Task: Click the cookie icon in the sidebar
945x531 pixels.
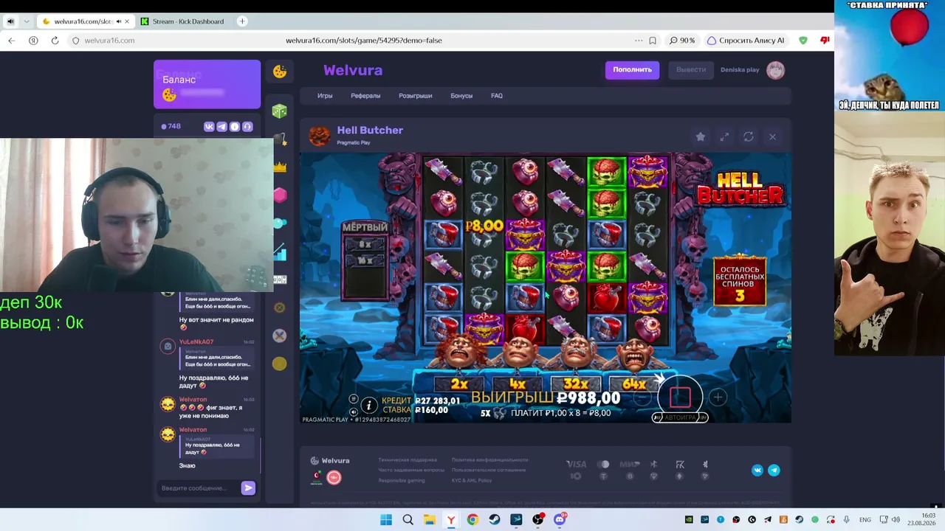Action: coord(280,72)
